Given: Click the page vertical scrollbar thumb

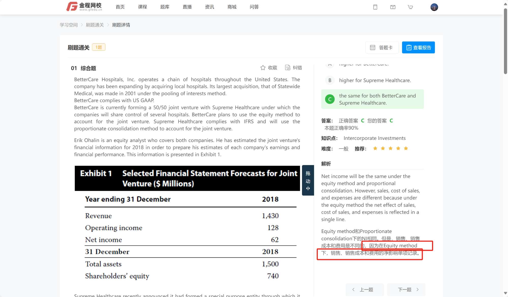Looking at the screenshot, I should click(505, 41).
